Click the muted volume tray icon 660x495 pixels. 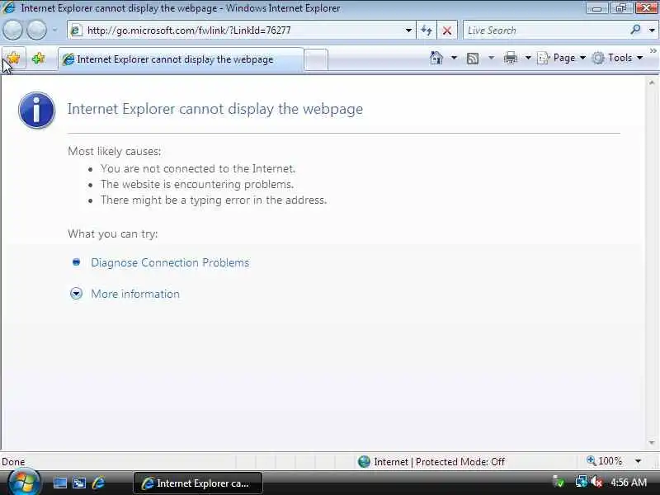(596, 482)
